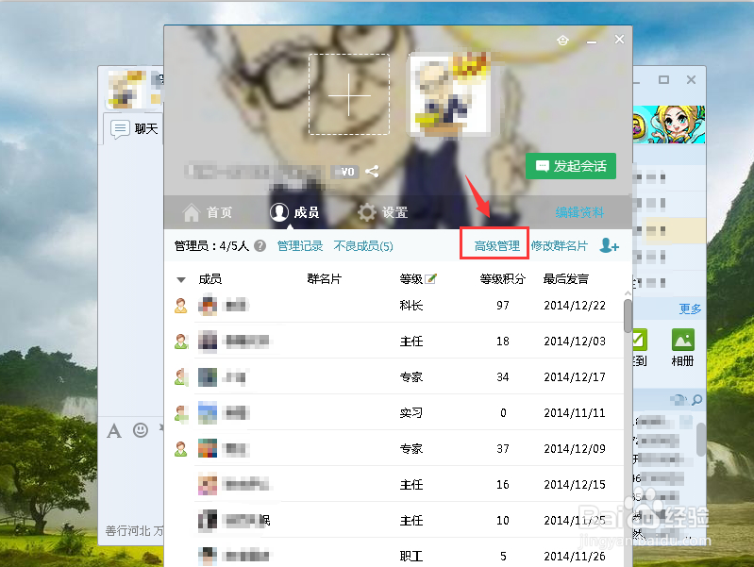This screenshot has width=754, height=567.
Task: Click the help question mark next to 管理员
Action: (260, 246)
